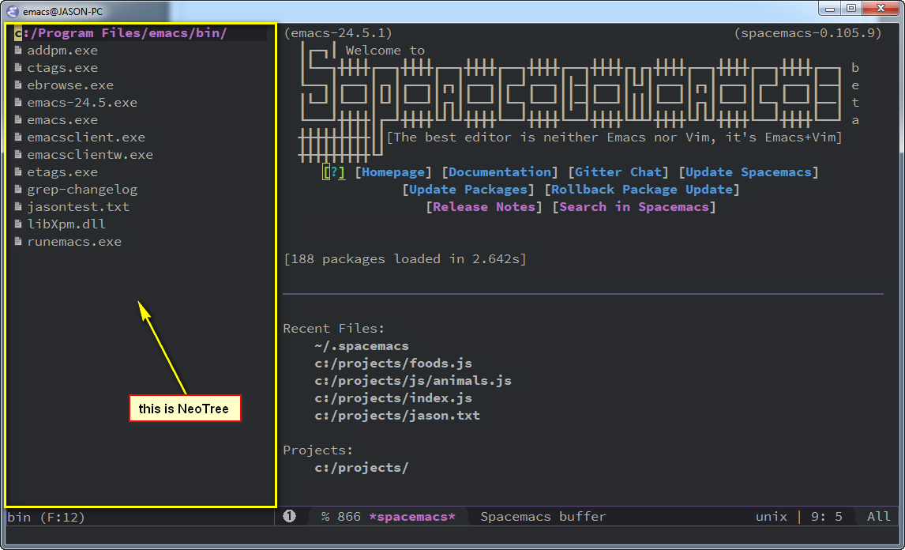
Task: Click the NeoTree root path c:/Program Files/emacs/bin/
Action: [x=121, y=33]
